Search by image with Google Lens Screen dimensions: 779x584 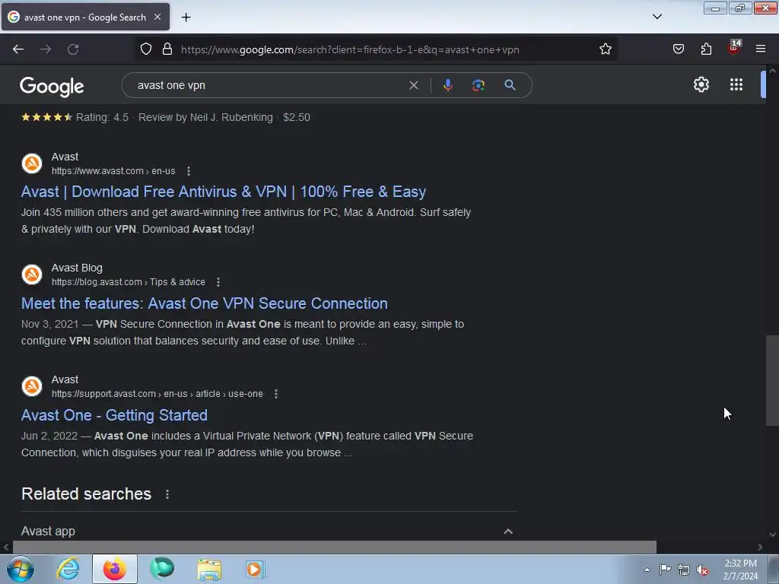click(479, 85)
